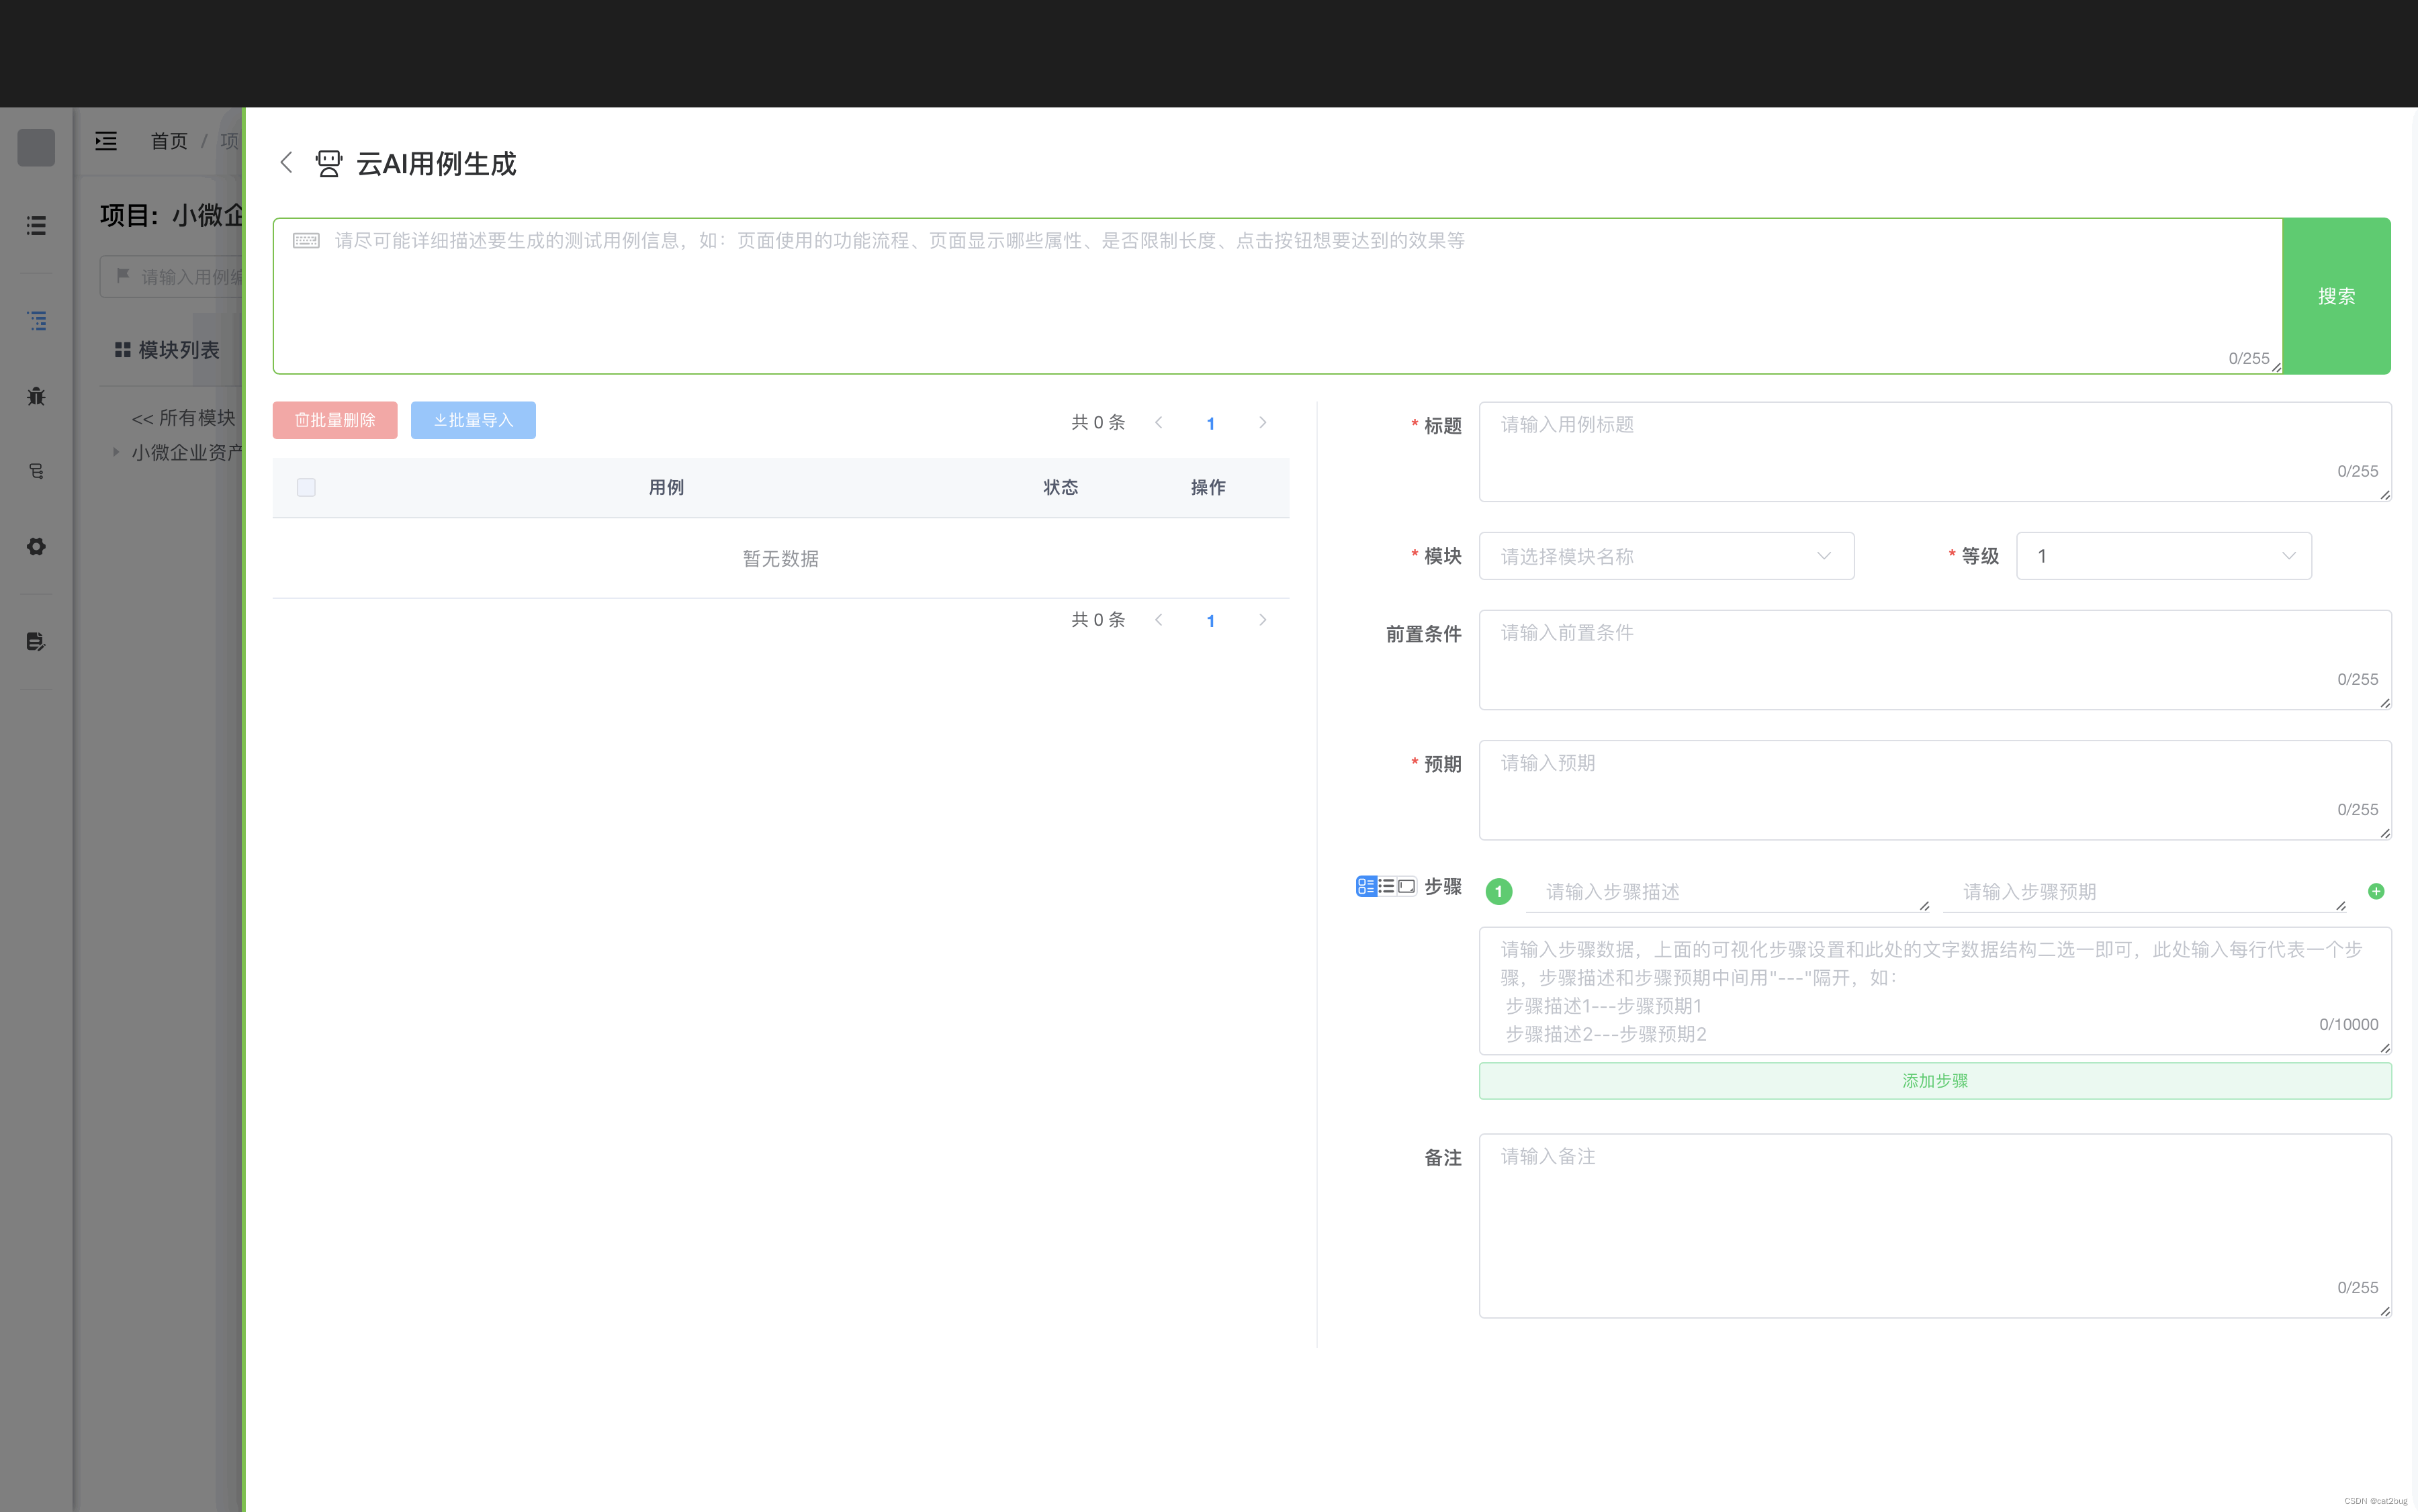The image size is (2418, 1512).
Task: Tick the select-all checkbox in table header
Action: click(306, 487)
